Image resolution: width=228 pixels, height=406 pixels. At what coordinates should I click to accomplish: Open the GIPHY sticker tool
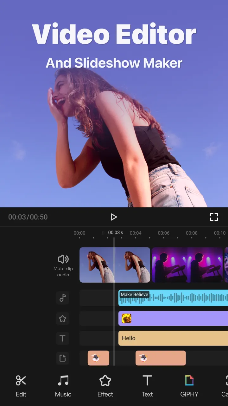[x=189, y=386]
